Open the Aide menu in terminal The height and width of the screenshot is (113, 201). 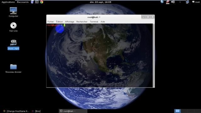coord(103,22)
